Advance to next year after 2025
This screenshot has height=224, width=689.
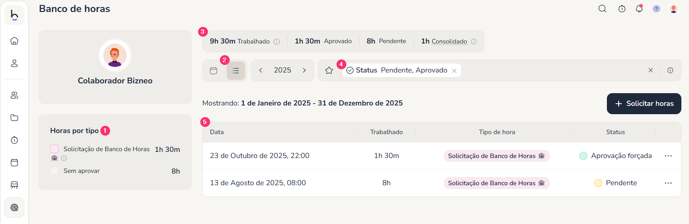304,70
